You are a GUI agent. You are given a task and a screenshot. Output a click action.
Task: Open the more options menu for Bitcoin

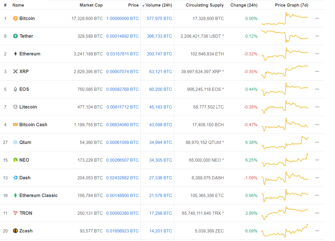coord(317,19)
